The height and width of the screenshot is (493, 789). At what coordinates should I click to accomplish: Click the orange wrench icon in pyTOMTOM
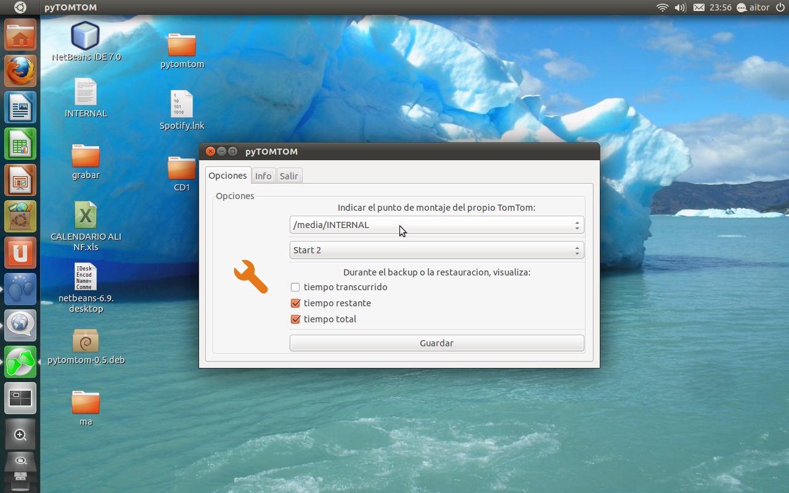250,277
